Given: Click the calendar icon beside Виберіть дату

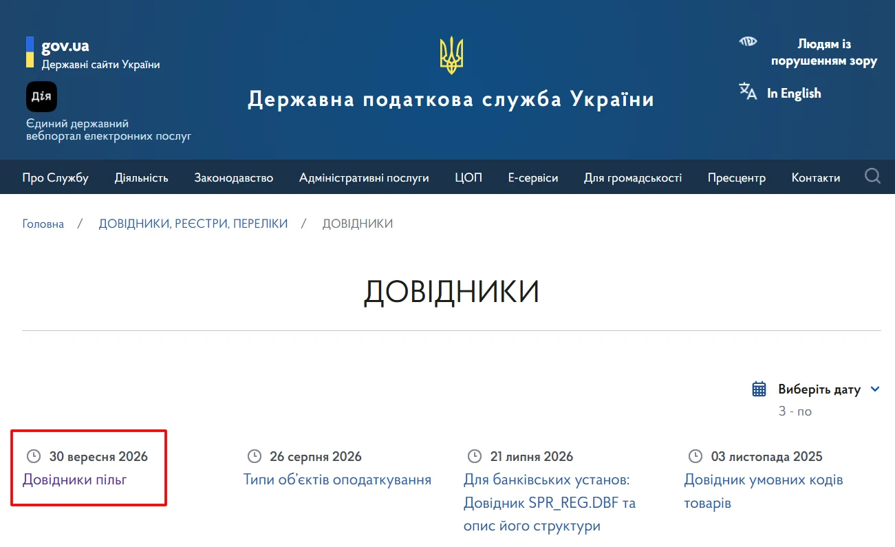Looking at the screenshot, I should pos(759,389).
